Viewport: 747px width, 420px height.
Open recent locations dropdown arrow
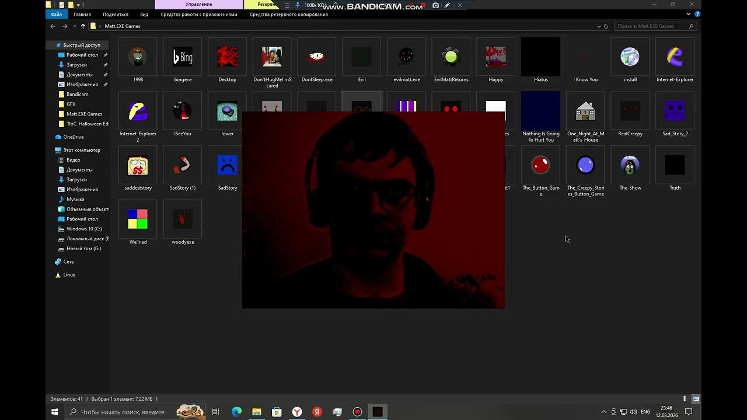pos(74,26)
